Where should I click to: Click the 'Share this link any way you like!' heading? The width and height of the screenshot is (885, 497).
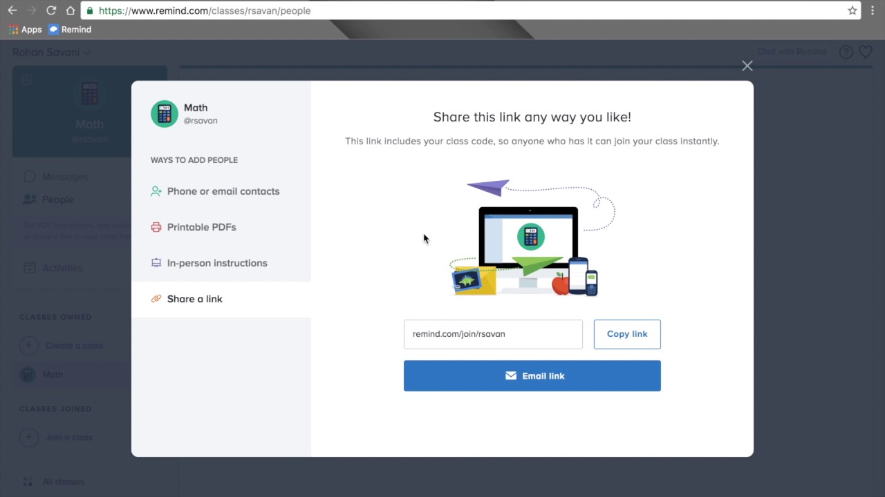pyautogui.click(x=532, y=117)
